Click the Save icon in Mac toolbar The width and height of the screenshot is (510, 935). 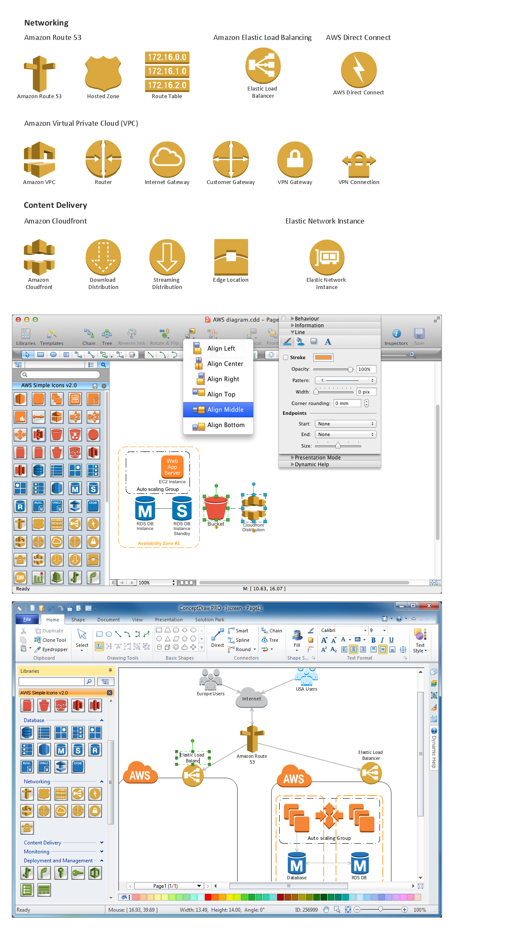419,337
